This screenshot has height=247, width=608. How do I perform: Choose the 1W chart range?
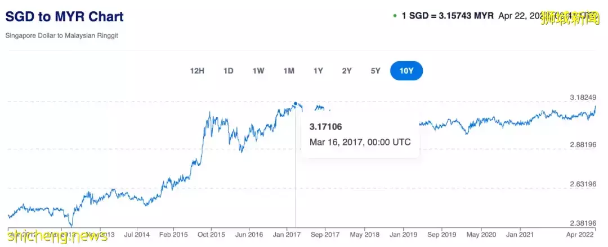click(x=258, y=71)
